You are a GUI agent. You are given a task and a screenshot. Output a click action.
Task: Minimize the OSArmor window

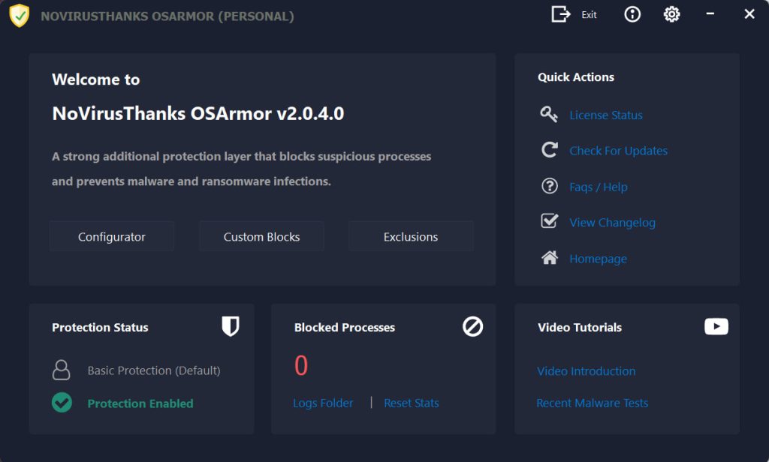pos(710,13)
